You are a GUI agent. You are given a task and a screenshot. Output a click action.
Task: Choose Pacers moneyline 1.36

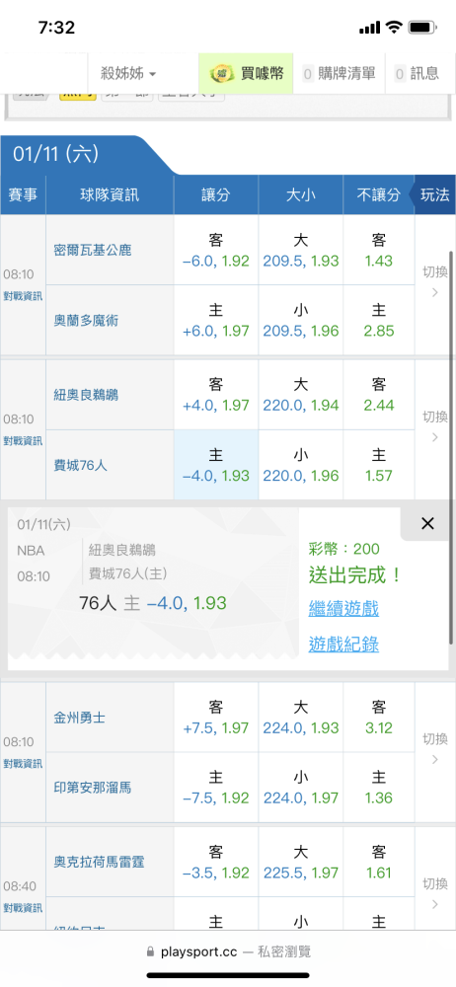(379, 788)
